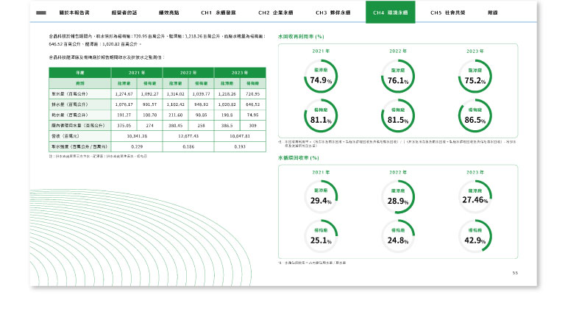Click the 29.4% recycling rate gauge
Image resolution: width=565 pixels, height=331 pixels.
(321, 198)
